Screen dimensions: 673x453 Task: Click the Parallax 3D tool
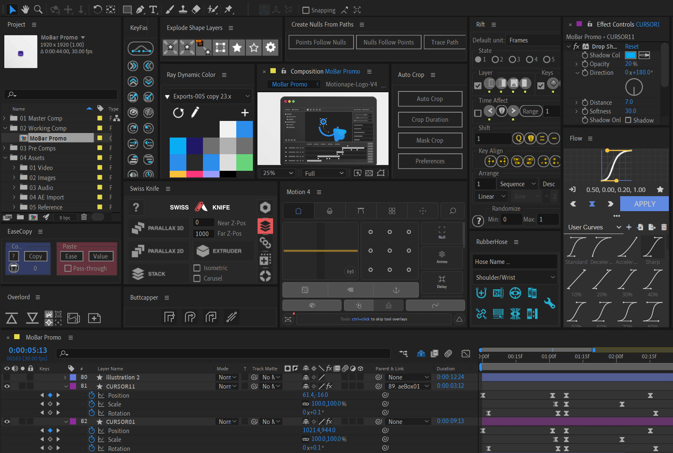(158, 228)
